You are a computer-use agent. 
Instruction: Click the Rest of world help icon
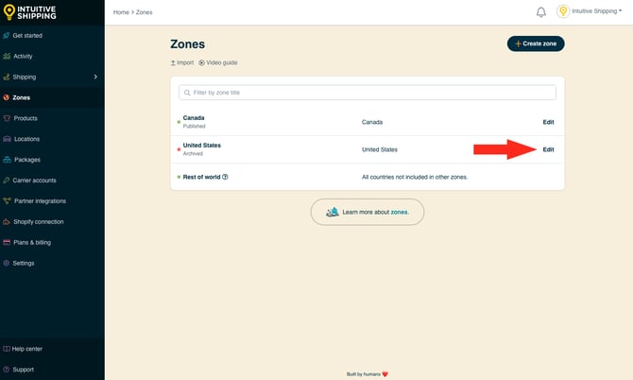point(225,177)
